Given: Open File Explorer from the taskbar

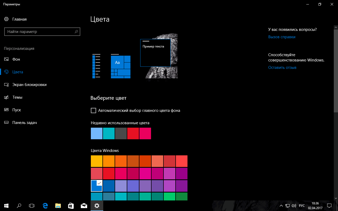Looking at the screenshot, I should 58,206.
